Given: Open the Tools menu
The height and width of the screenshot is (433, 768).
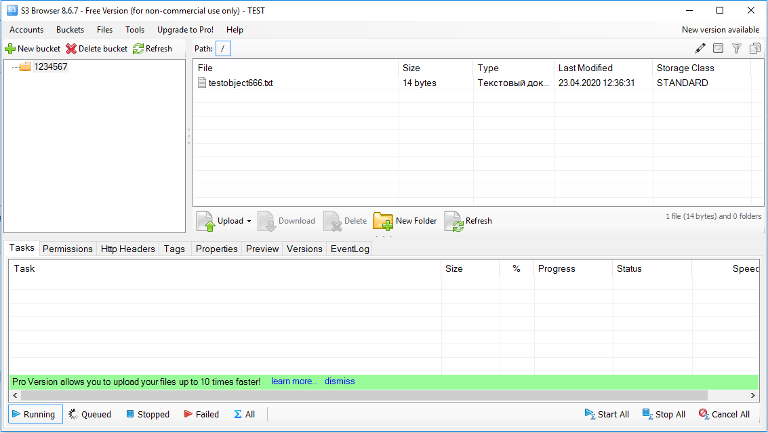Looking at the screenshot, I should 135,30.
